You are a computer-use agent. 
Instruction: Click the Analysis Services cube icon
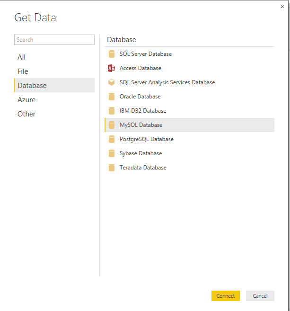click(111, 82)
